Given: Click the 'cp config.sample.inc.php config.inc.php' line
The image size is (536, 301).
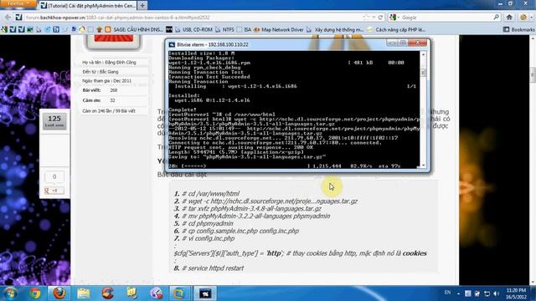Looking at the screenshot, I should click(236, 231).
